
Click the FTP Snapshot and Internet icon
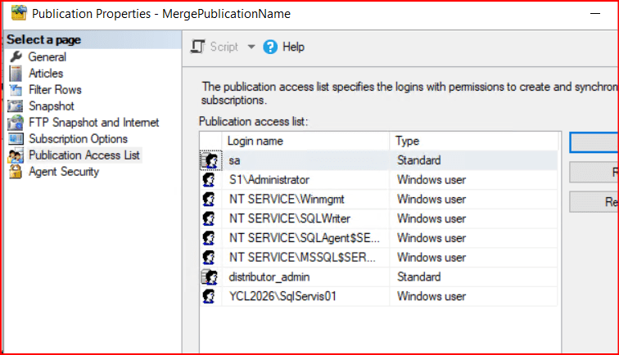[x=15, y=123]
